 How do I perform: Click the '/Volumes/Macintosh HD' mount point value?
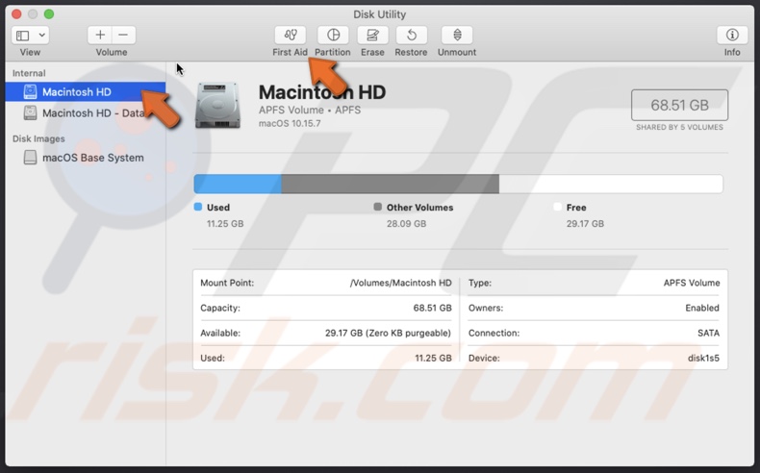(401, 283)
